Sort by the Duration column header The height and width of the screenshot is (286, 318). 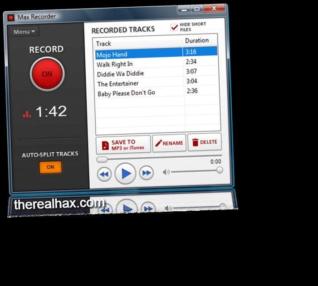(200, 40)
